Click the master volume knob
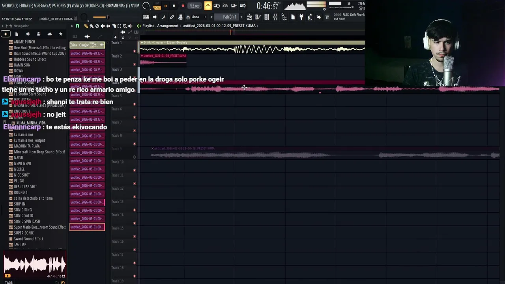The image size is (505, 284). pos(84,17)
